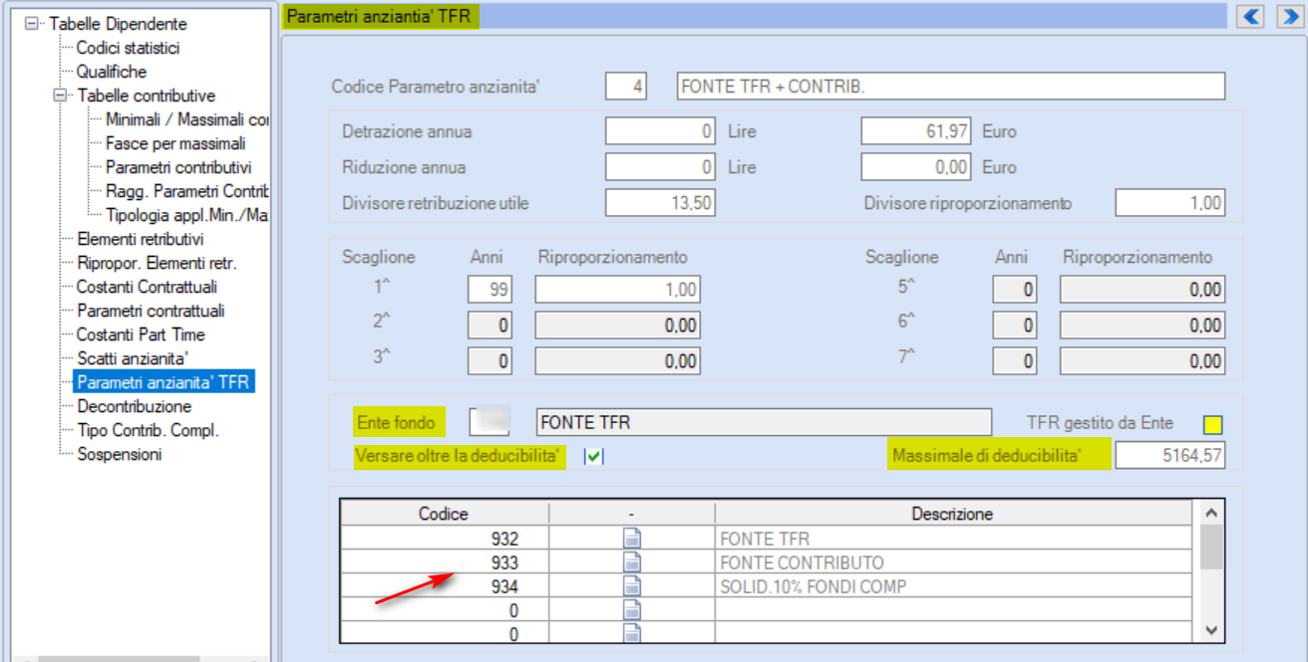Image resolution: width=1308 pixels, height=662 pixels.
Task: Click Divisore retribuzione utile field
Action: pyautogui.click(x=660, y=203)
